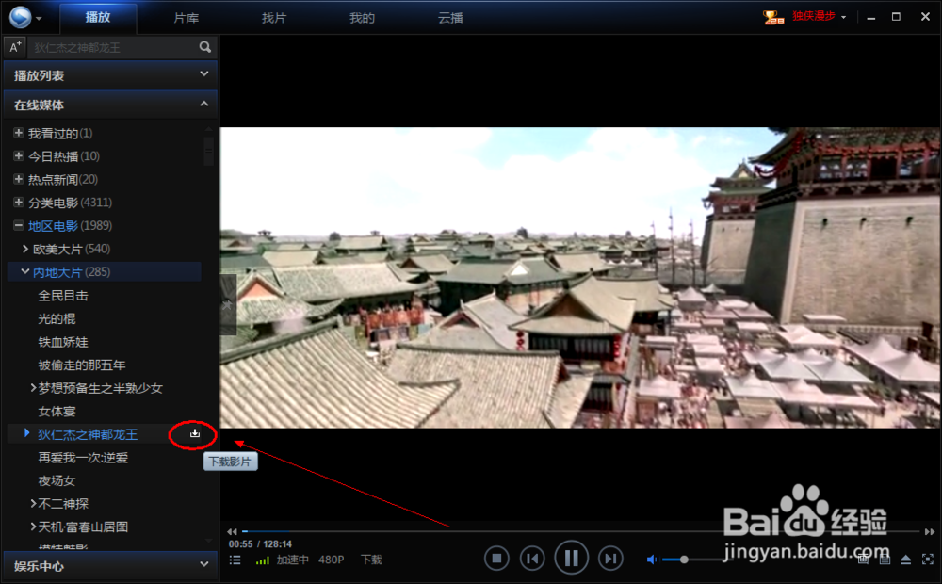Click the search magnifier icon
Screen dimensions: 942x584
coord(204,47)
